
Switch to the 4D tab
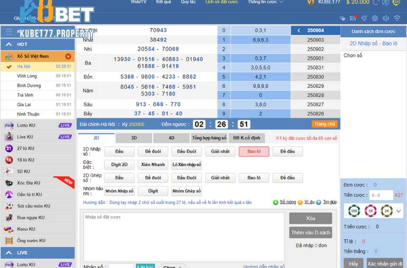[171, 138]
